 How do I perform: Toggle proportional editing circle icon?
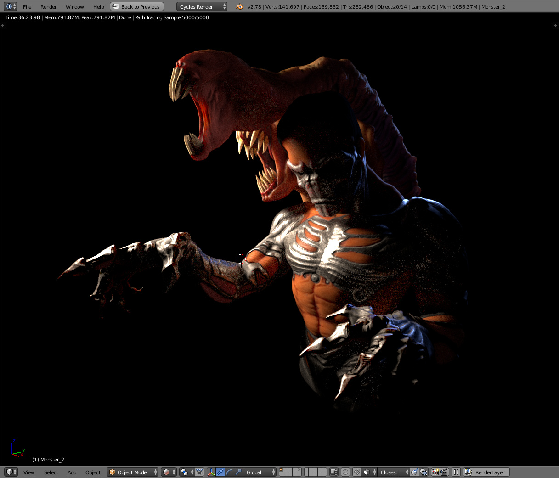[x=345, y=472]
